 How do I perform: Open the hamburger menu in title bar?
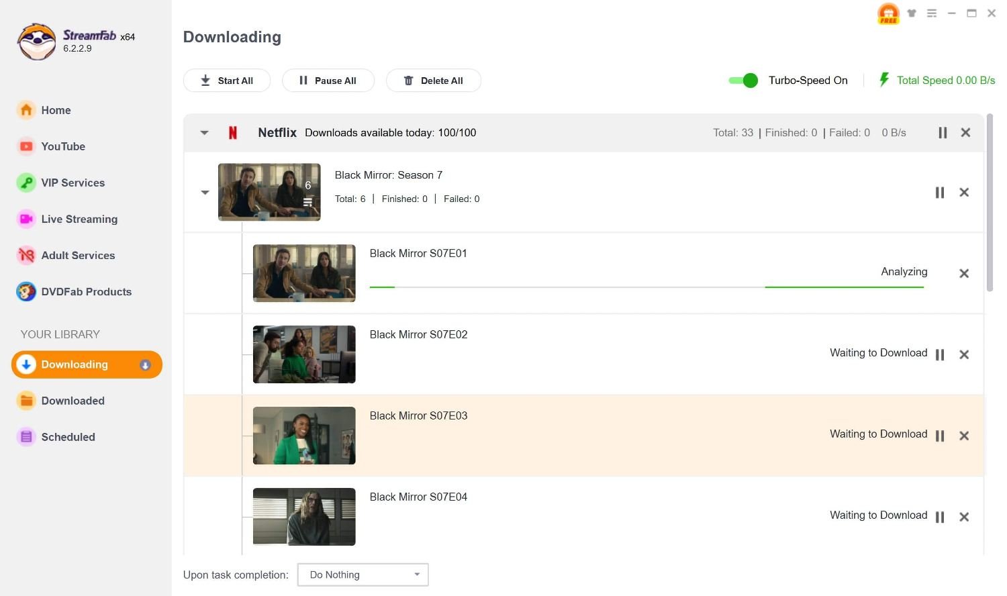point(932,13)
